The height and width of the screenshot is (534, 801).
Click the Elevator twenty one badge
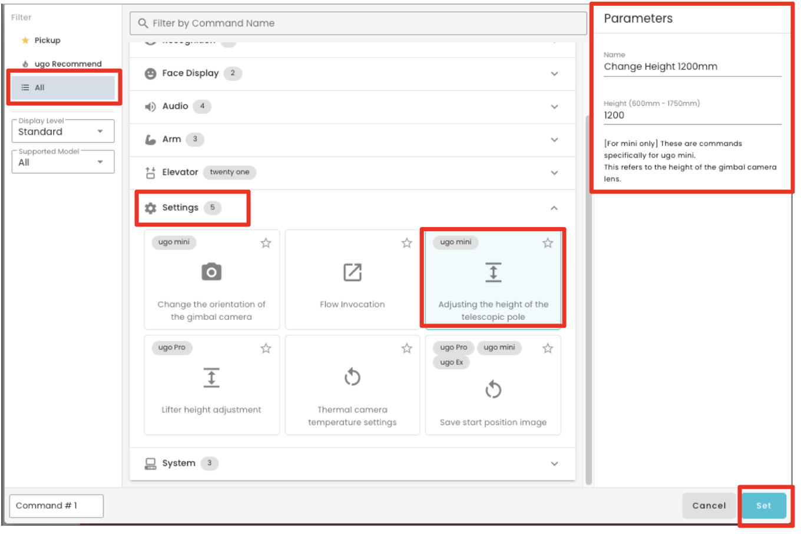click(x=230, y=172)
